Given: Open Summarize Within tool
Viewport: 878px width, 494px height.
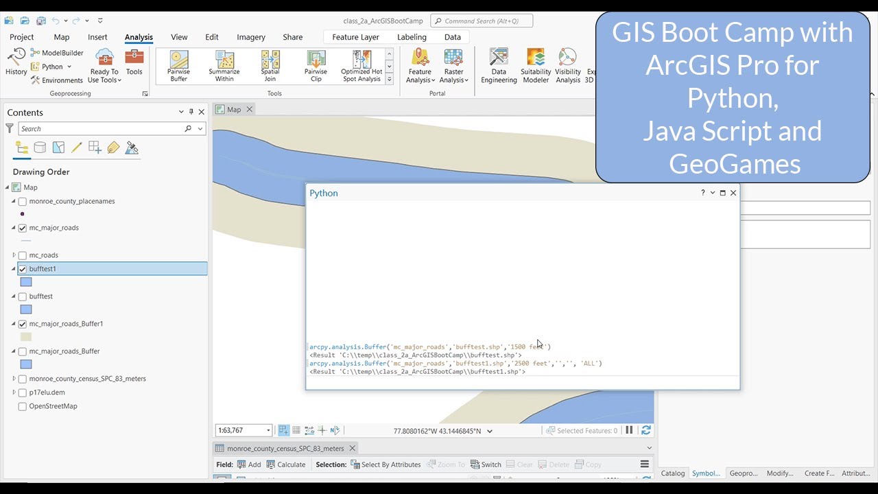Looking at the screenshot, I should point(224,66).
